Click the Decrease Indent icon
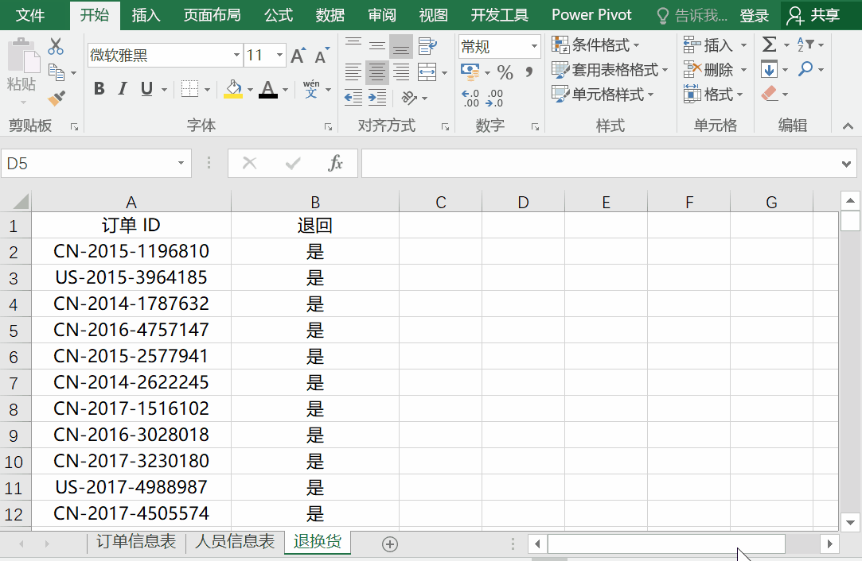 pyautogui.click(x=353, y=99)
